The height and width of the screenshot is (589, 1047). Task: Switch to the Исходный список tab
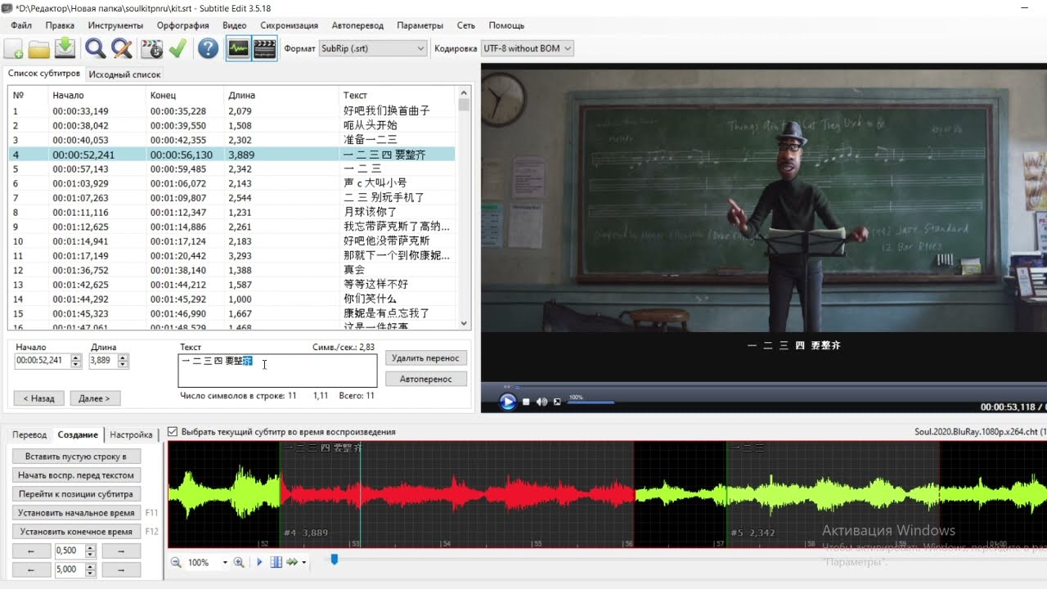pos(124,74)
